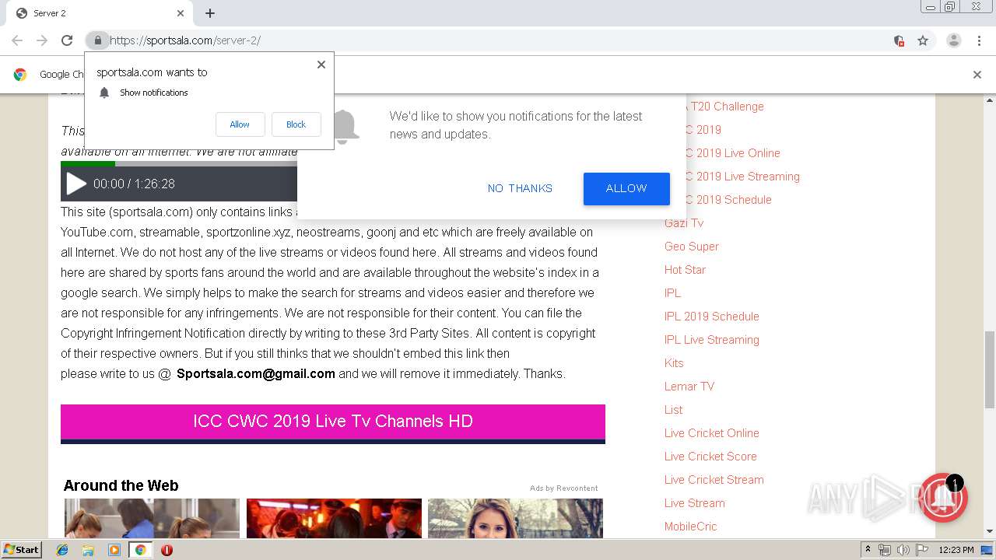This screenshot has height=560, width=996.
Task: Open the T20 Challenge link
Action: [727, 107]
